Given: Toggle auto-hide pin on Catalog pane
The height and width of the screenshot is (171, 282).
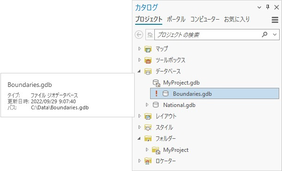Looking at the screenshot, I should 268,7.
